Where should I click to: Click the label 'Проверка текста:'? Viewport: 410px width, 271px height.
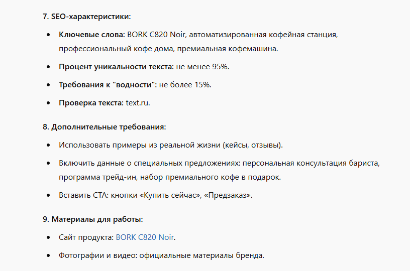[91, 103]
